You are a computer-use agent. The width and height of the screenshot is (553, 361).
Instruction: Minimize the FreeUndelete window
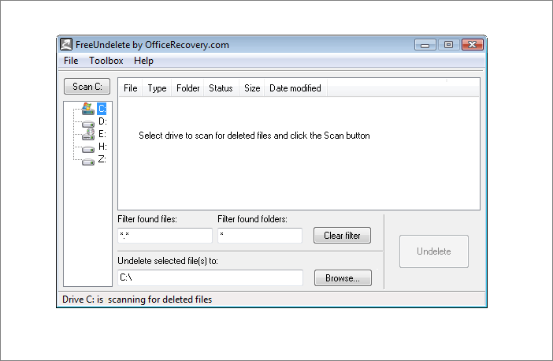pyautogui.click(x=425, y=45)
